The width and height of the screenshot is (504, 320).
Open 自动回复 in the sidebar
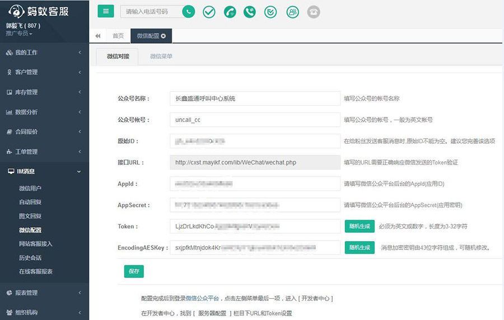point(30,202)
